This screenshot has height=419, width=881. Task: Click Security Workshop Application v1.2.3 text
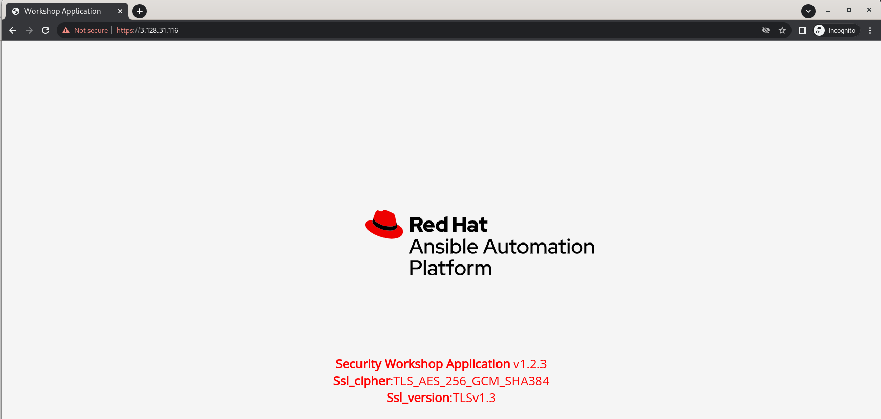tap(441, 364)
